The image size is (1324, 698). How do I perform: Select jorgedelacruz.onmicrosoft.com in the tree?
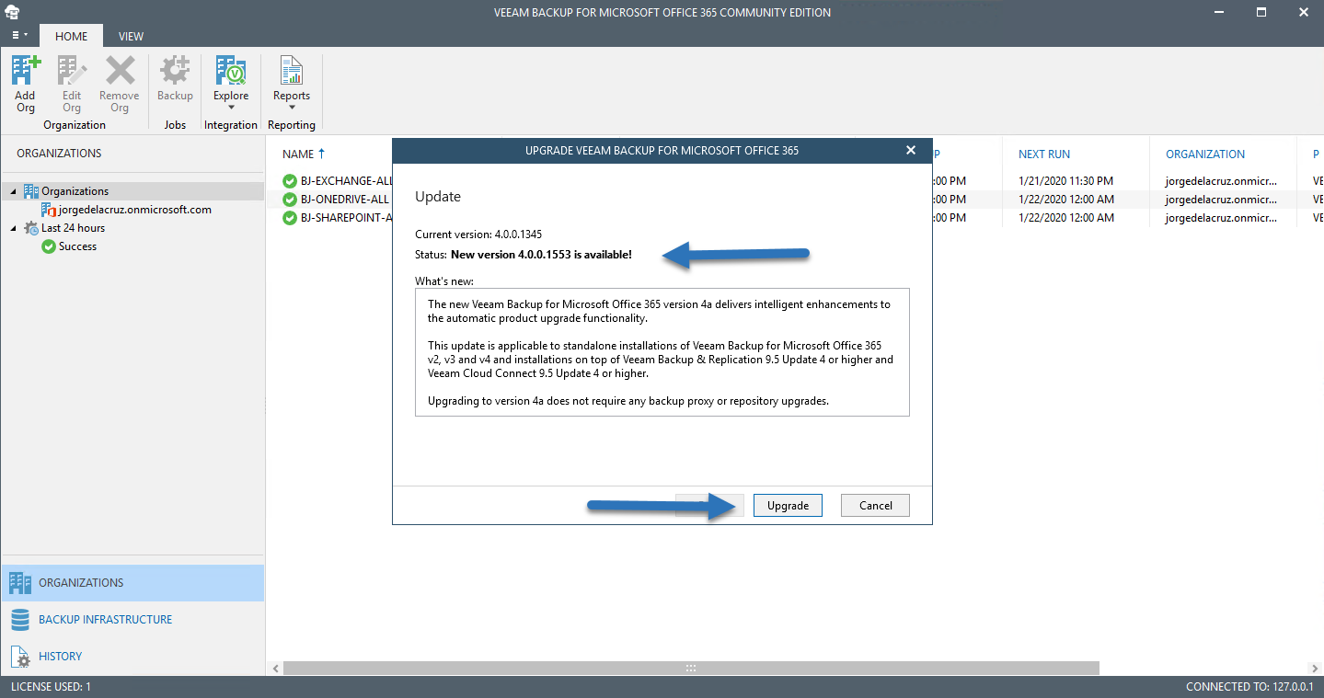click(x=134, y=210)
